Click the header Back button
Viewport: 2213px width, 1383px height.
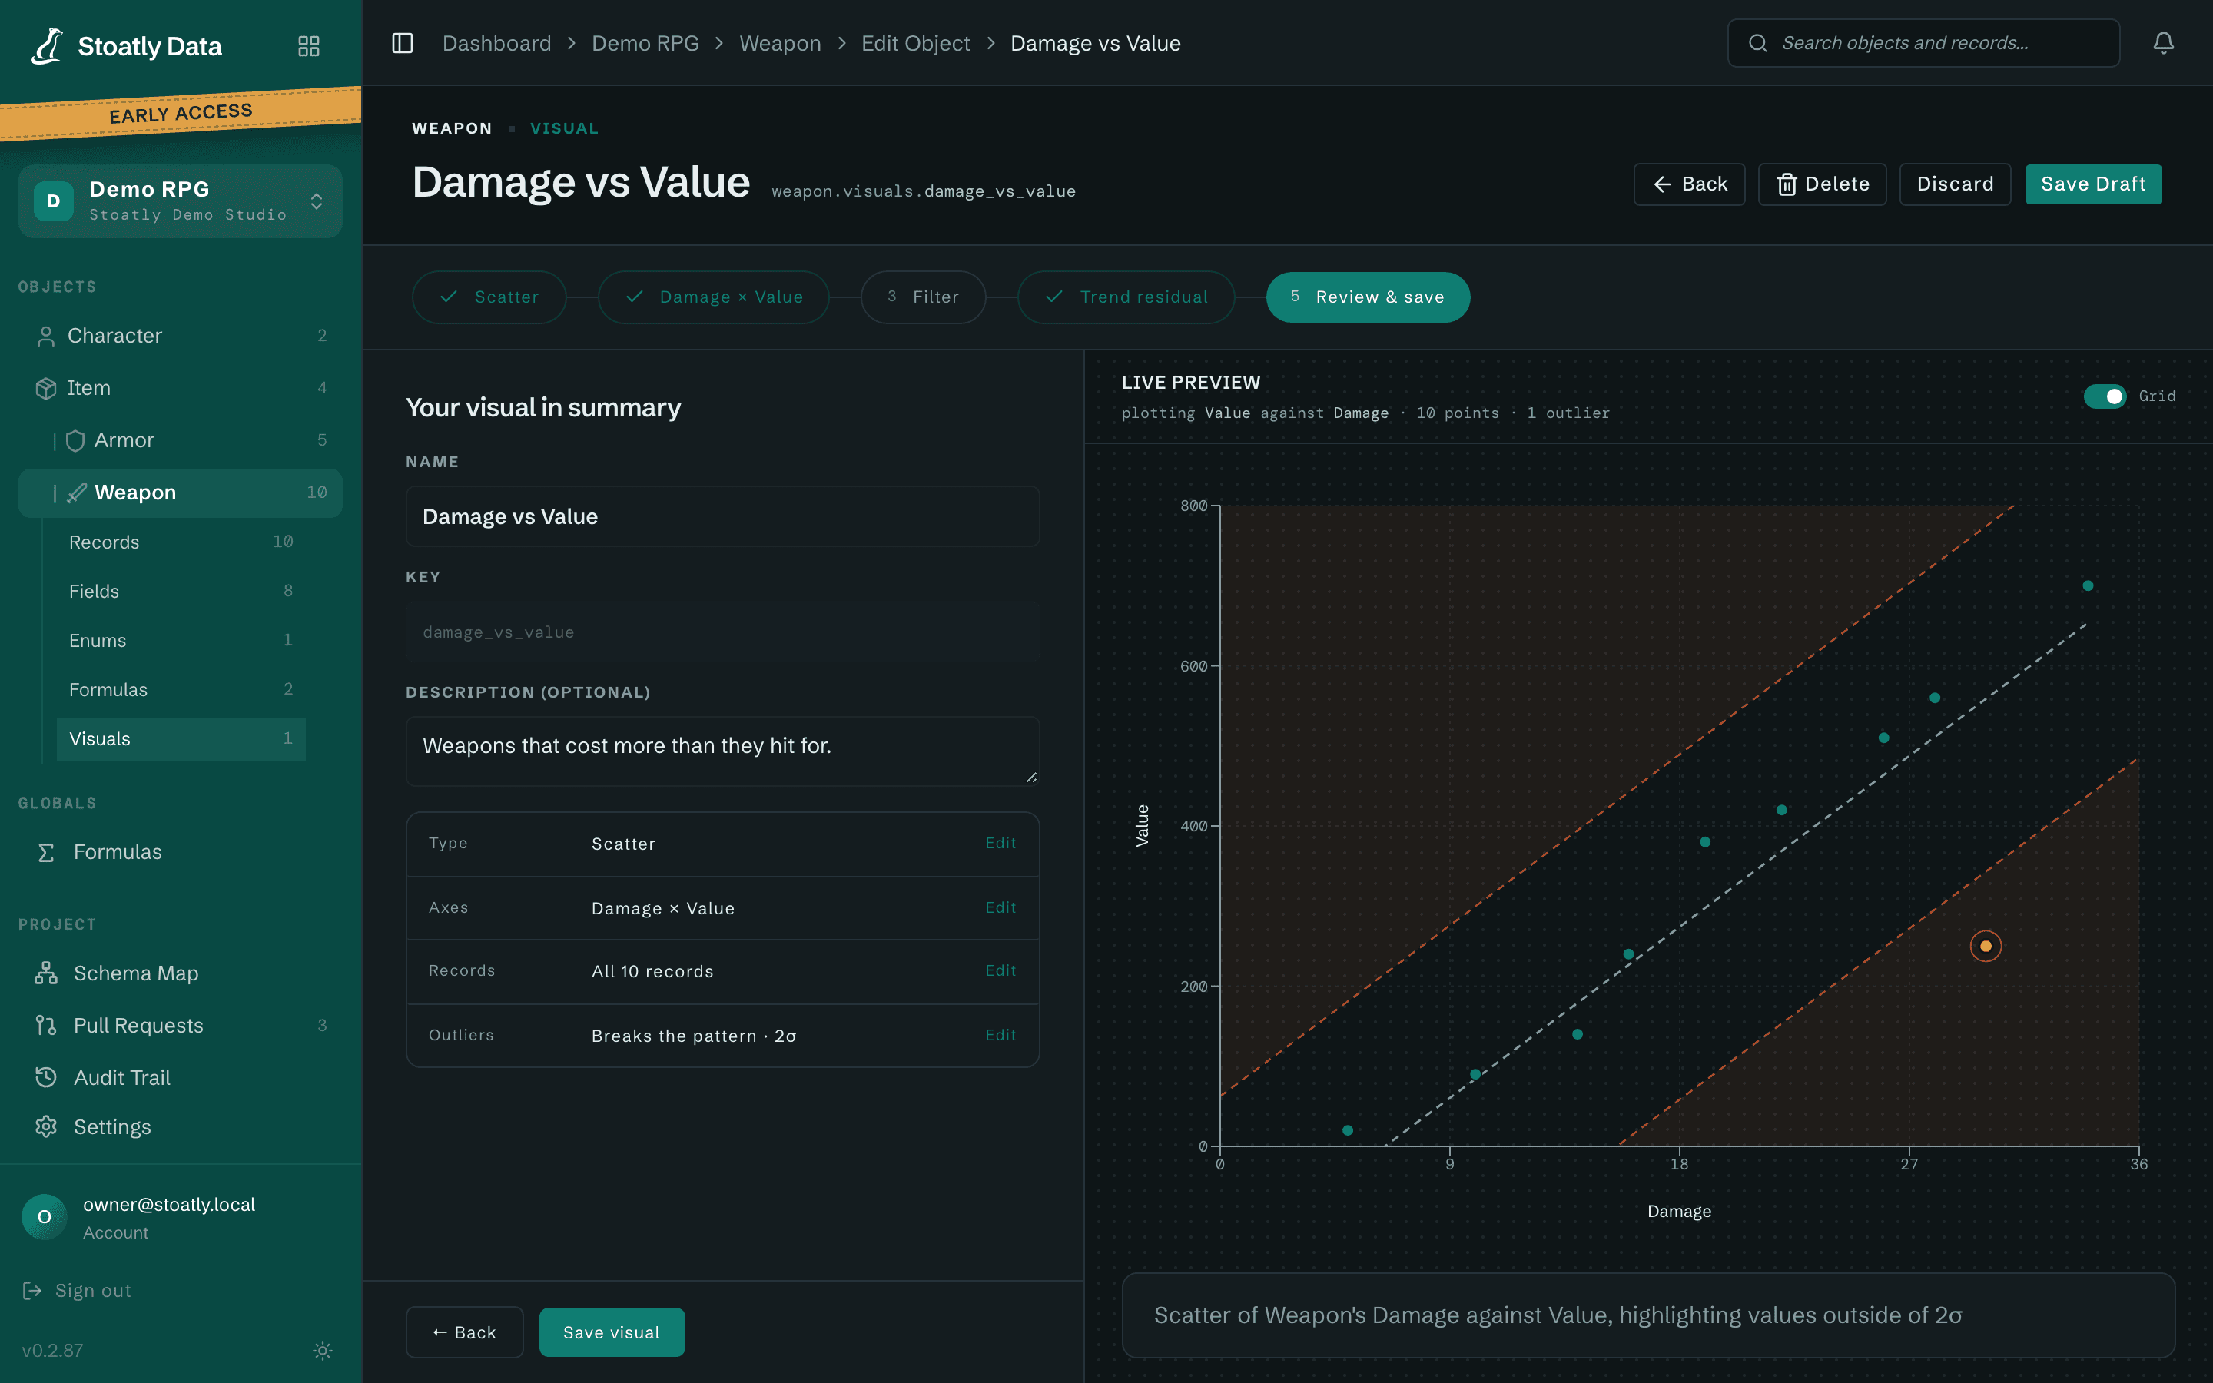point(1689,184)
